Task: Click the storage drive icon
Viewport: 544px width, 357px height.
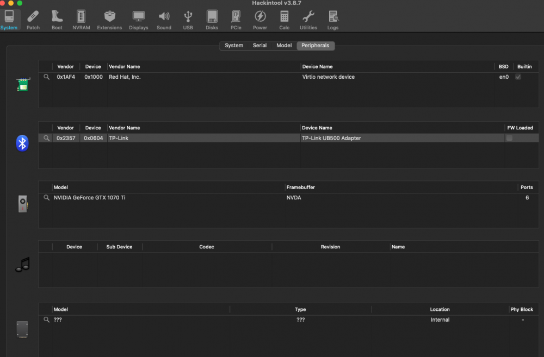Action: (22, 329)
